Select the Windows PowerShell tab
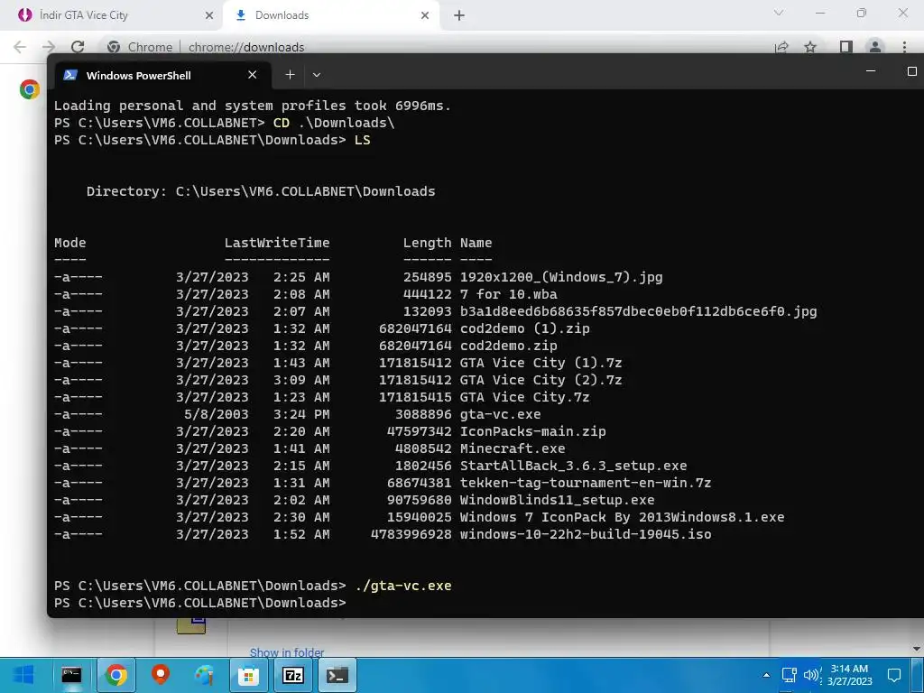This screenshot has width=924, height=693. 163,75
